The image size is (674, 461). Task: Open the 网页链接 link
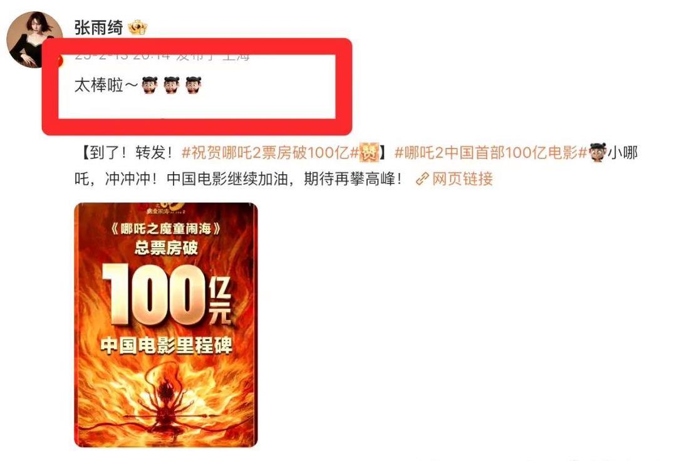(462, 179)
